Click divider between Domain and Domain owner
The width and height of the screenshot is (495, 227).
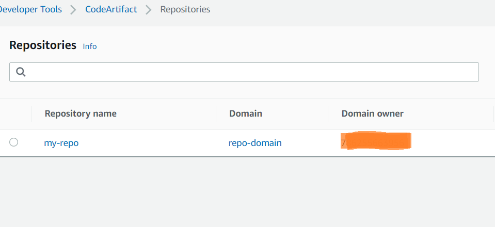tap(328, 114)
